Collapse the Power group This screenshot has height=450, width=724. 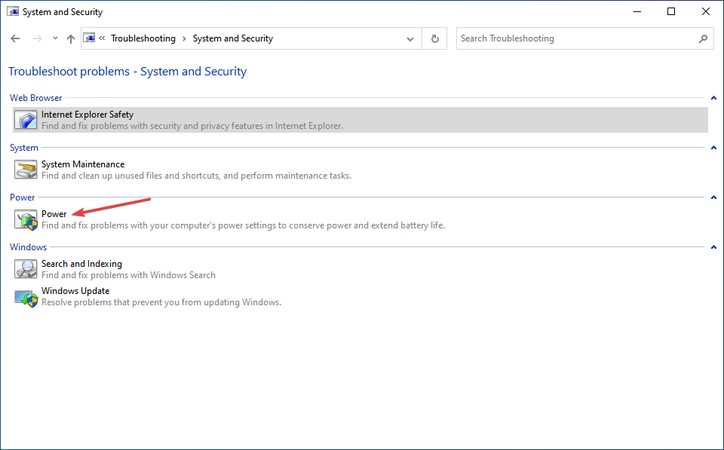coord(713,197)
